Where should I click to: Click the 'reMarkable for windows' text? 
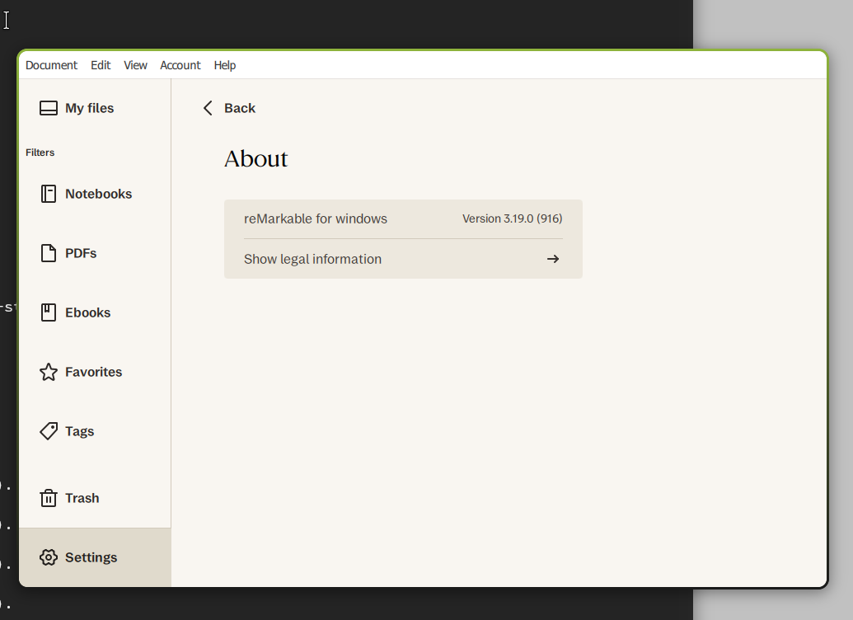click(316, 218)
